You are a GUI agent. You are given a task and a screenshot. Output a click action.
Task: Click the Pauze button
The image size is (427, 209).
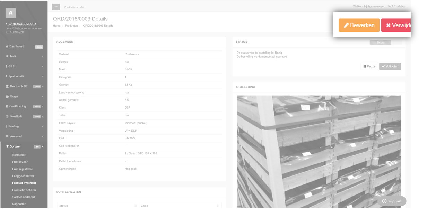pos(369,66)
